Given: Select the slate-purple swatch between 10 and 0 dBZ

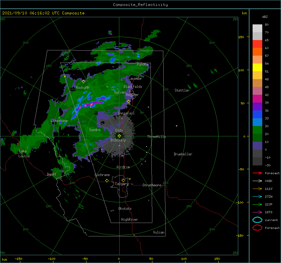Looking at the screenshot, I should (257, 146).
